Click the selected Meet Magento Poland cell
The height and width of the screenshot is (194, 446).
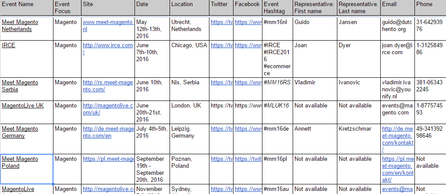27,169
